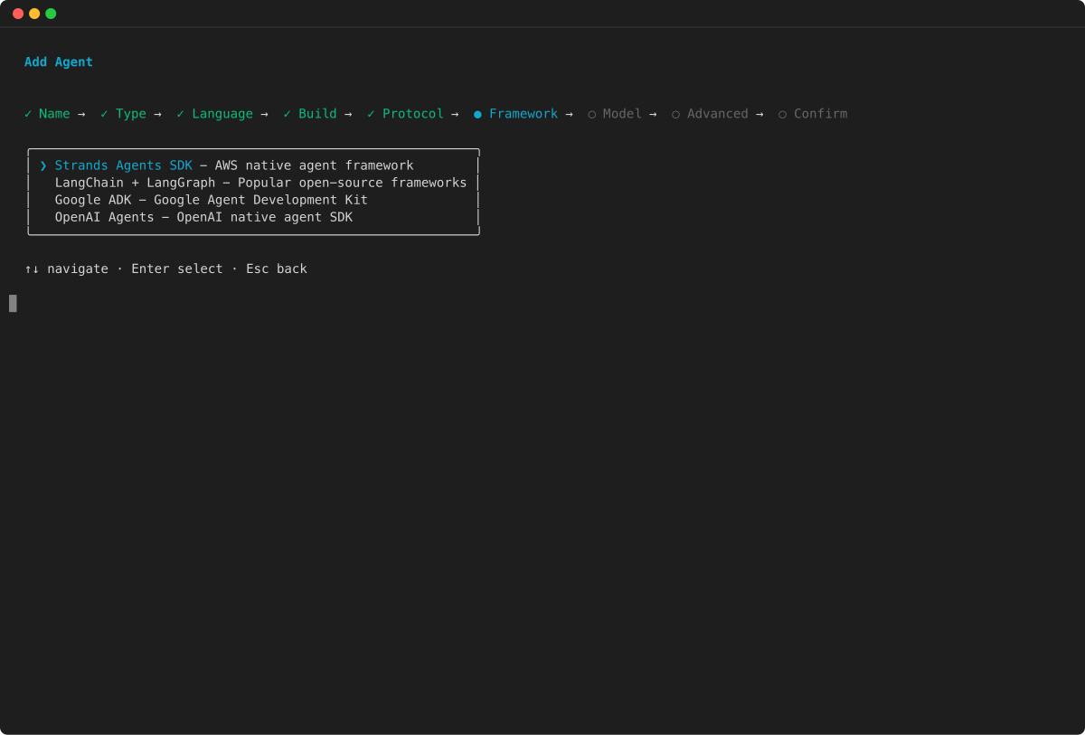The image size is (1085, 735).
Task: Click the arrow separator after the Model step
Action: click(x=653, y=113)
